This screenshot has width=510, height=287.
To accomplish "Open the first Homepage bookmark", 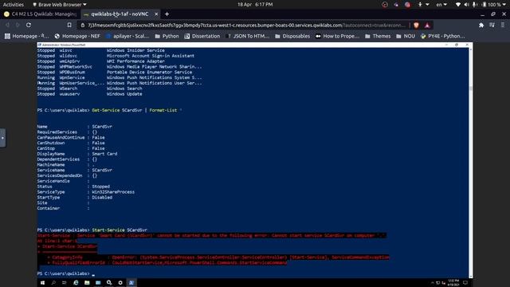I will 26,36.
